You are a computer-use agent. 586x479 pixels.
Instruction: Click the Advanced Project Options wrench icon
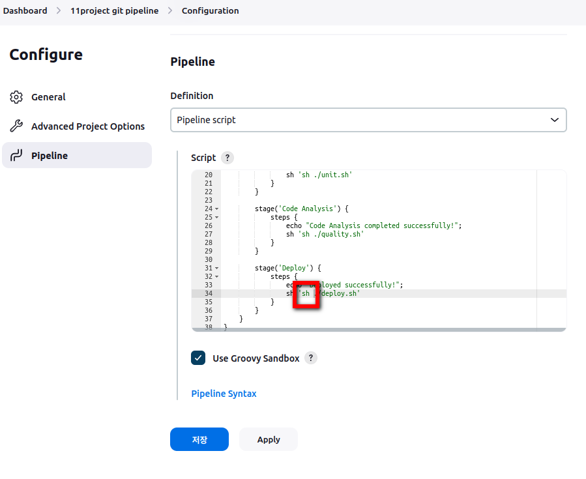pyautogui.click(x=16, y=126)
